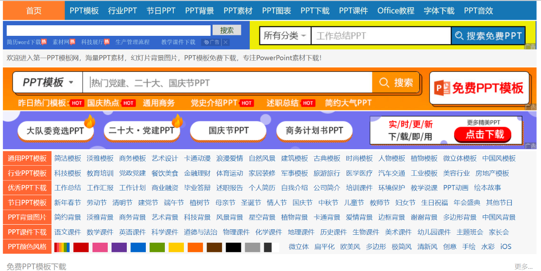Select the yellow color style swatch

tap(176, 247)
